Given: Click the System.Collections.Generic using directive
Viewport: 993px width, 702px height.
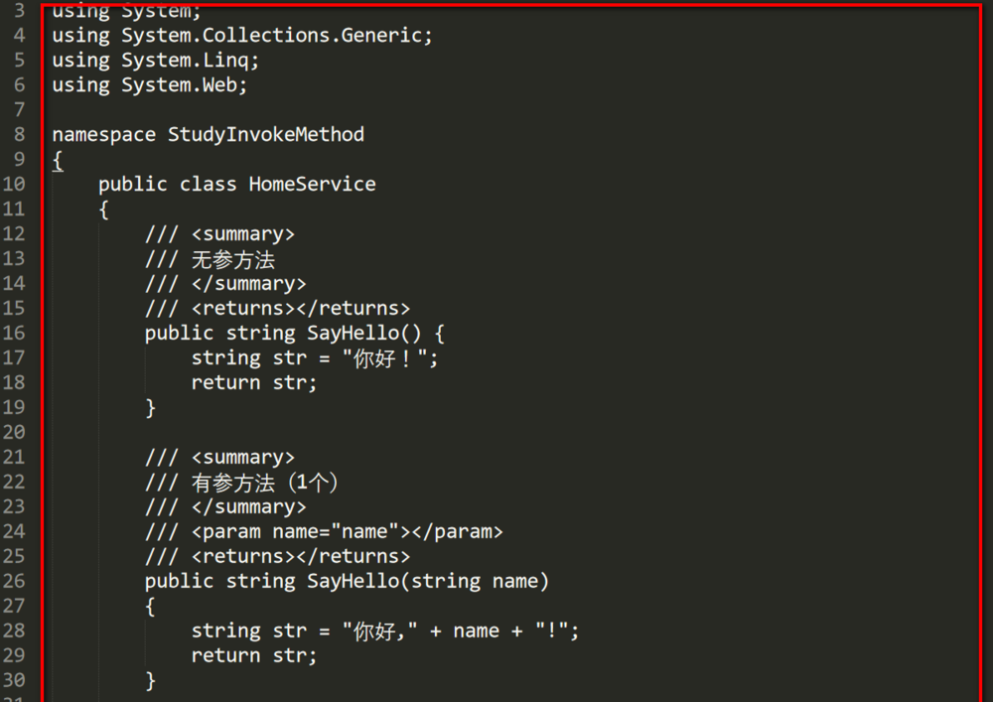Looking at the screenshot, I should pyautogui.click(x=277, y=35).
